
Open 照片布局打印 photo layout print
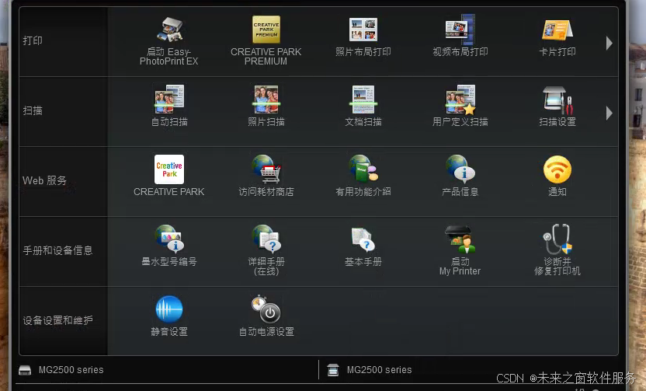[363, 37]
